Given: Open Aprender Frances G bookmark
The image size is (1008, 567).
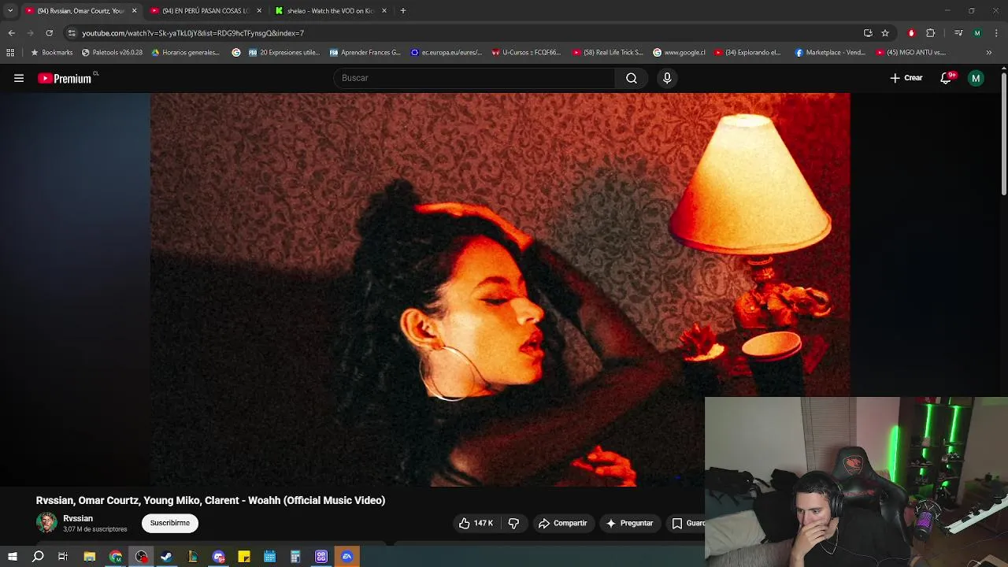Looking at the screenshot, I should point(365,53).
